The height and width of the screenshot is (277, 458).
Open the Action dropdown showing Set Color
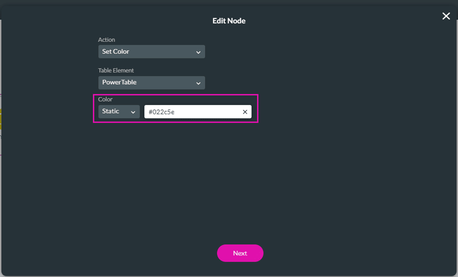coord(152,52)
